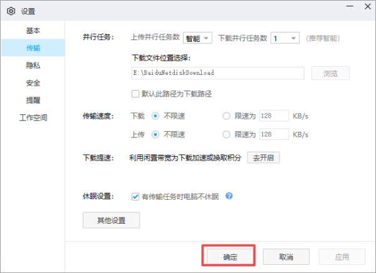Expand the 上传并行任务数 dropdown showing 智能
The image size is (376, 273).
pos(197,38)
